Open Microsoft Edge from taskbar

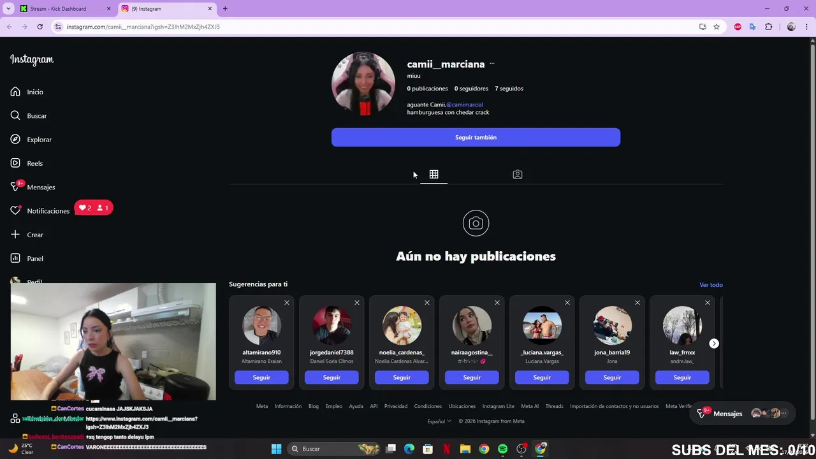[x=409, y=449]
